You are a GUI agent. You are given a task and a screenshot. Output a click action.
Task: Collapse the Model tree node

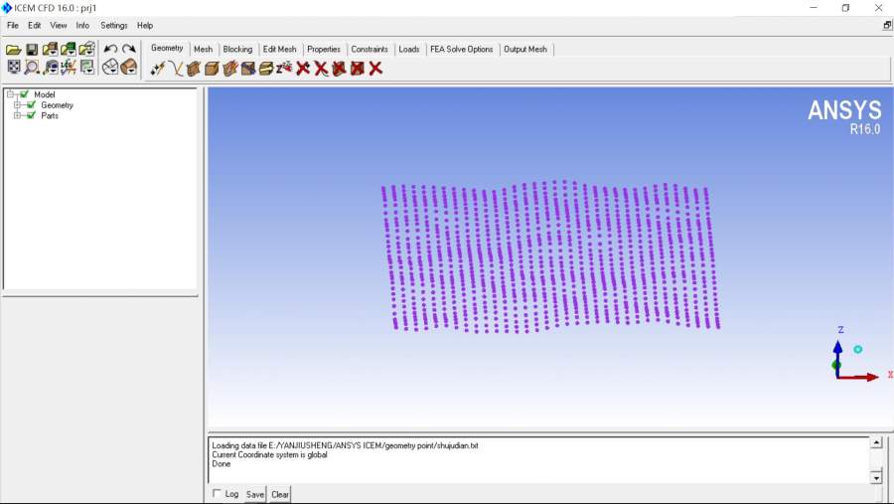tap(10, 94)
